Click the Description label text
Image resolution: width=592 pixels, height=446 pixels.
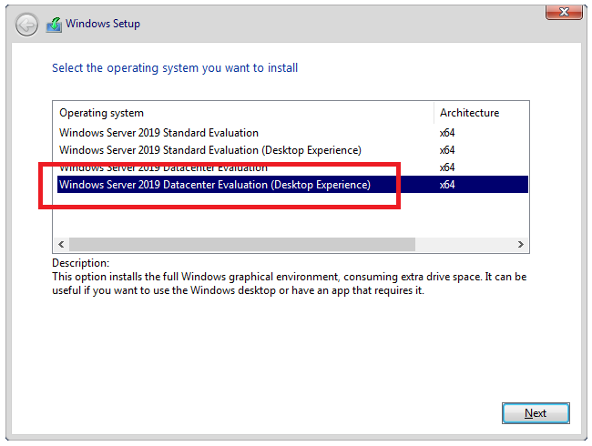point(81,263)
